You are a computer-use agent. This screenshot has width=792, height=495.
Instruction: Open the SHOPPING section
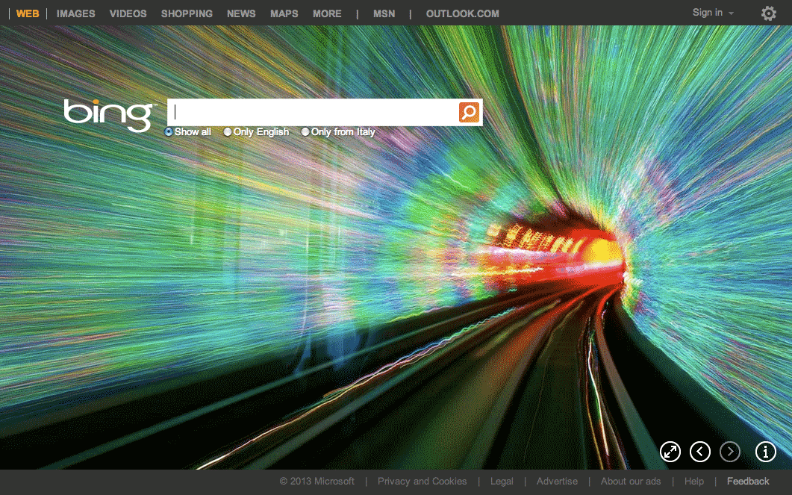[187, 13]
